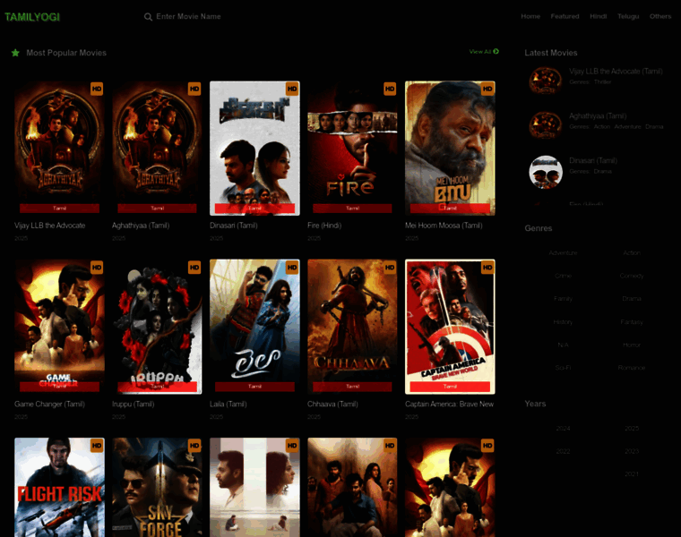Click title 'Mei Hoom Moosa (Tamil)'
The height and width of the screenshot is (537, 681).
tap(444, 226)
